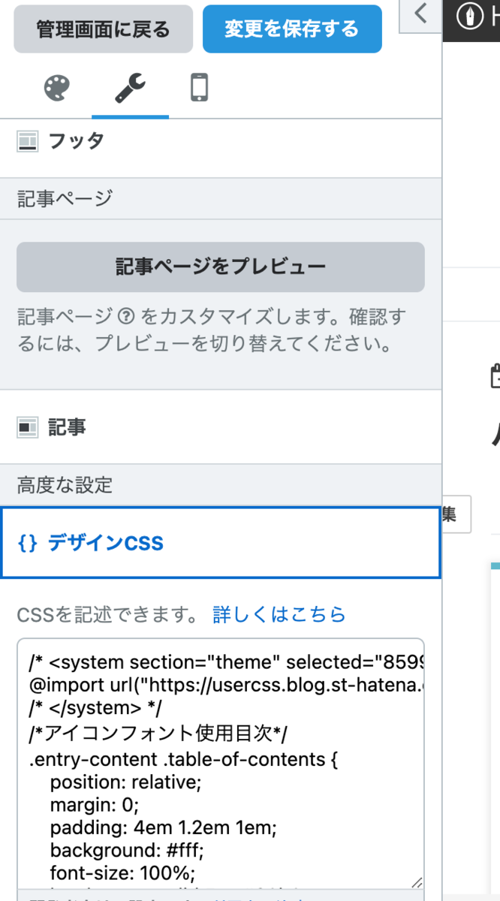Click the footer layout icon beside フッタ

pyautogui.click(x=28, y=141)
